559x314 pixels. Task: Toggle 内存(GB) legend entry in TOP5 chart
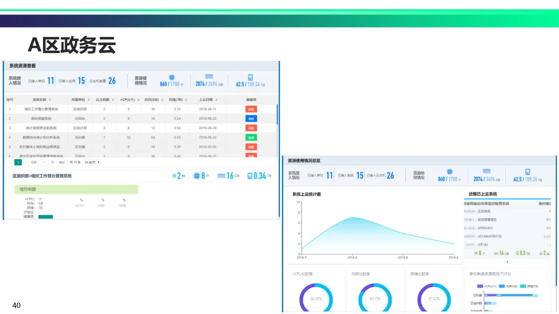(x=508, y=286)
